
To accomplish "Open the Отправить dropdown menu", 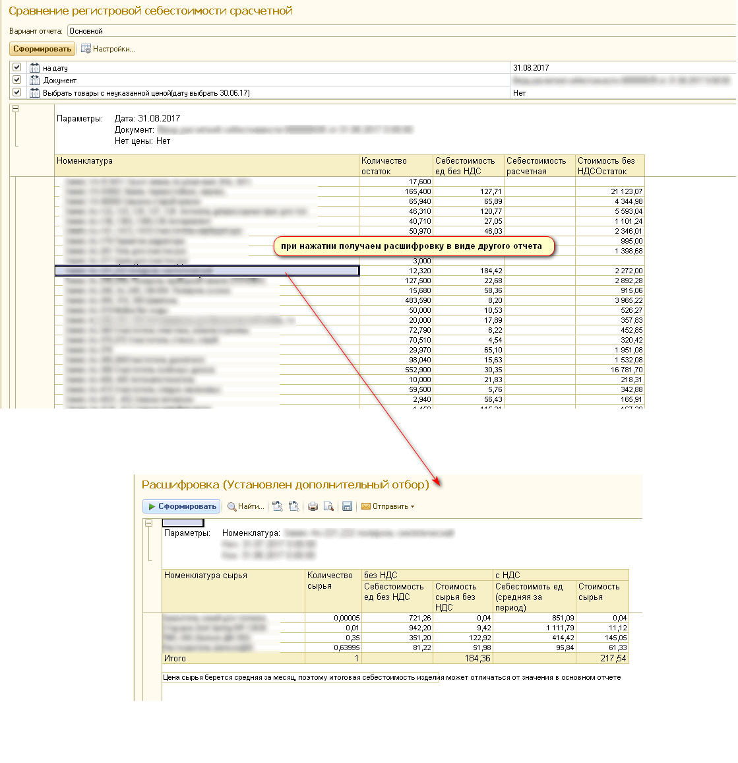I will [388, 507].
